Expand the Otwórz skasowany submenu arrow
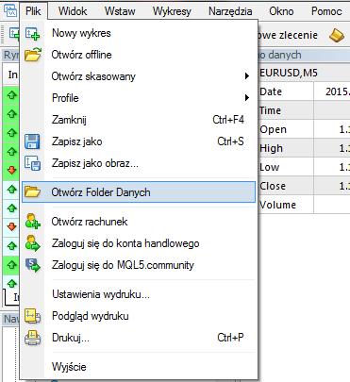The width and height of the screenshot is (350, 382). (x=247, y=76)
